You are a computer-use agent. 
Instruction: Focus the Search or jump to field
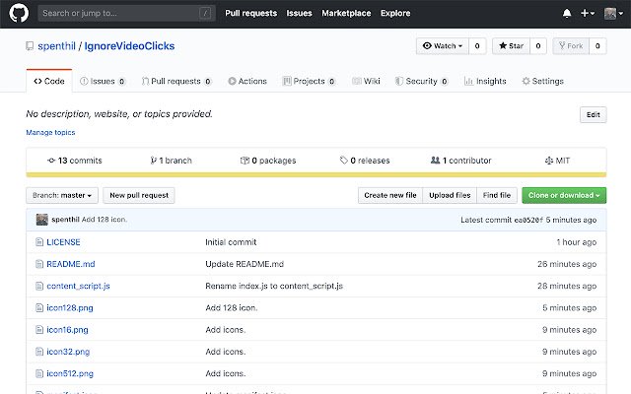click(126, 13)
